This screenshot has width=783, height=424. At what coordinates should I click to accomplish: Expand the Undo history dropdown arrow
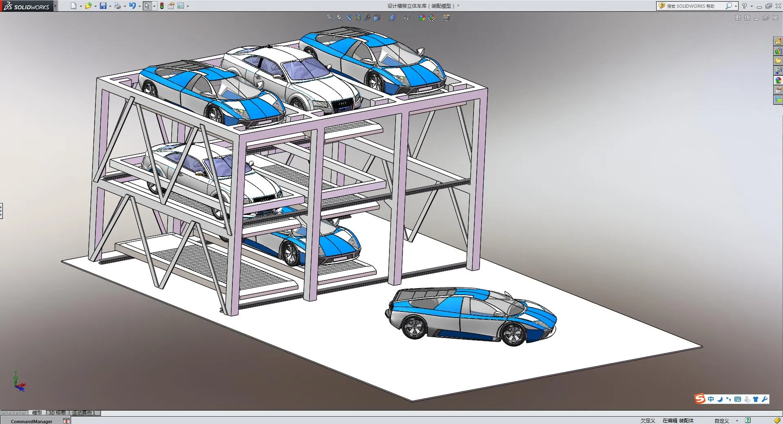click(x=139, y=6)
